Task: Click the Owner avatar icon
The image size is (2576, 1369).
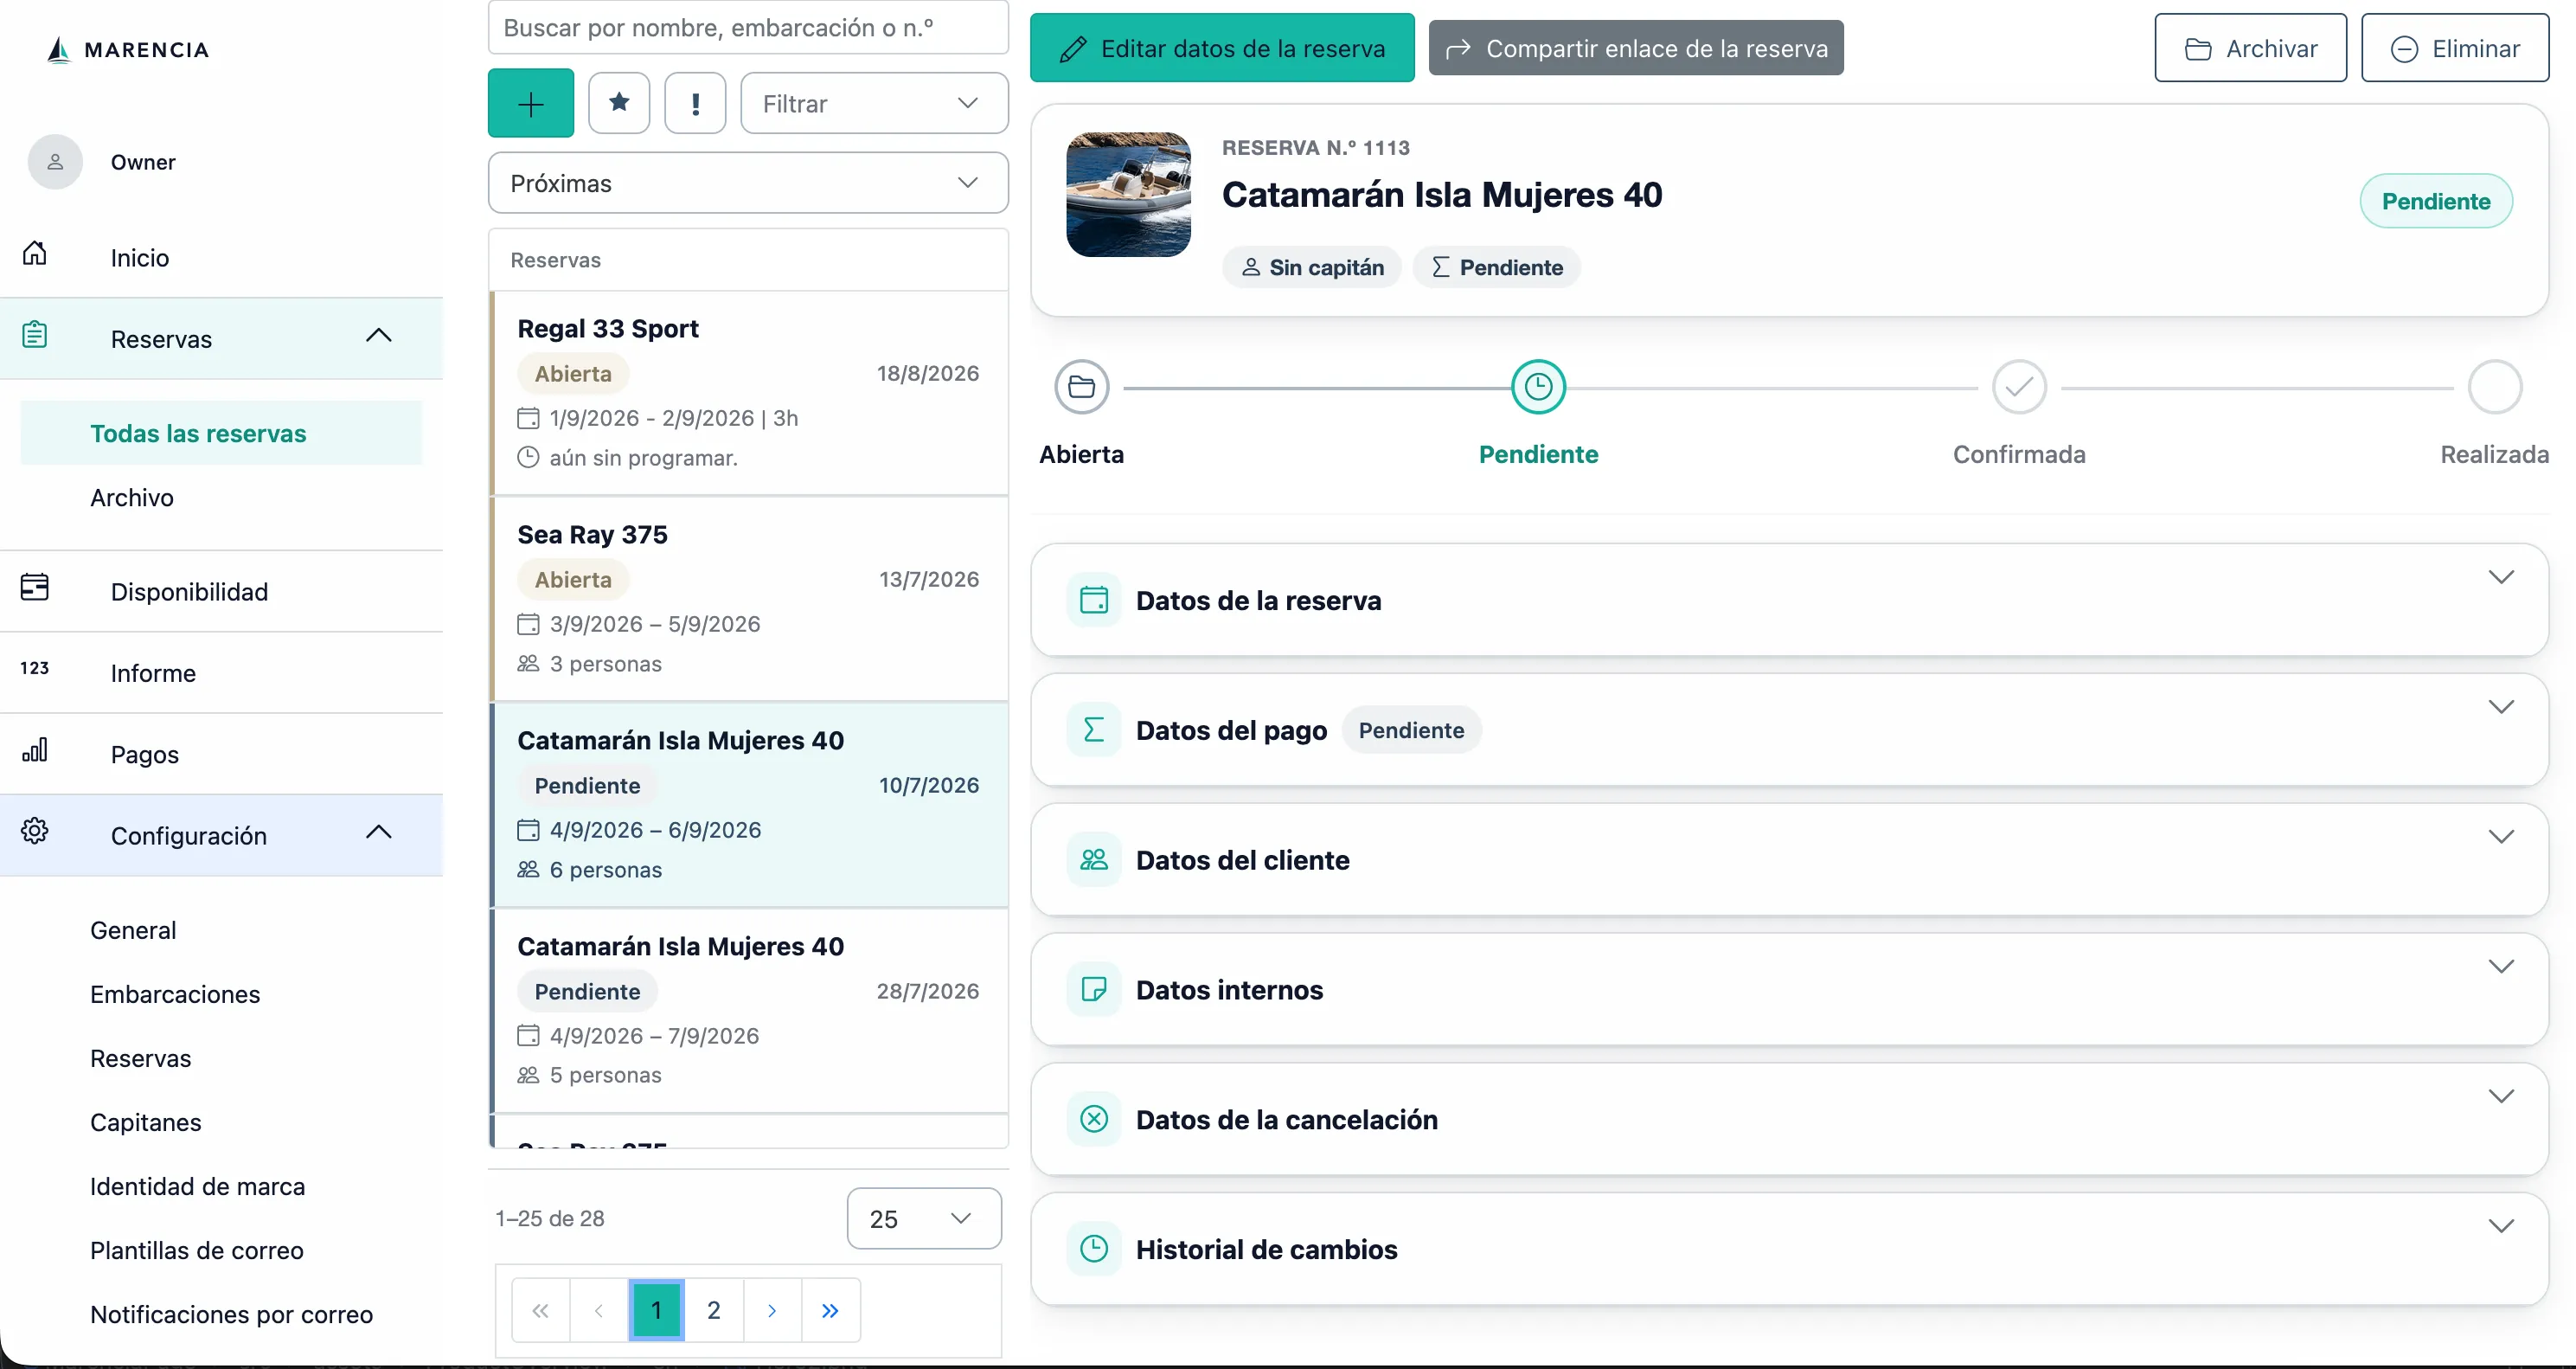Action: [x=55, y=162]
